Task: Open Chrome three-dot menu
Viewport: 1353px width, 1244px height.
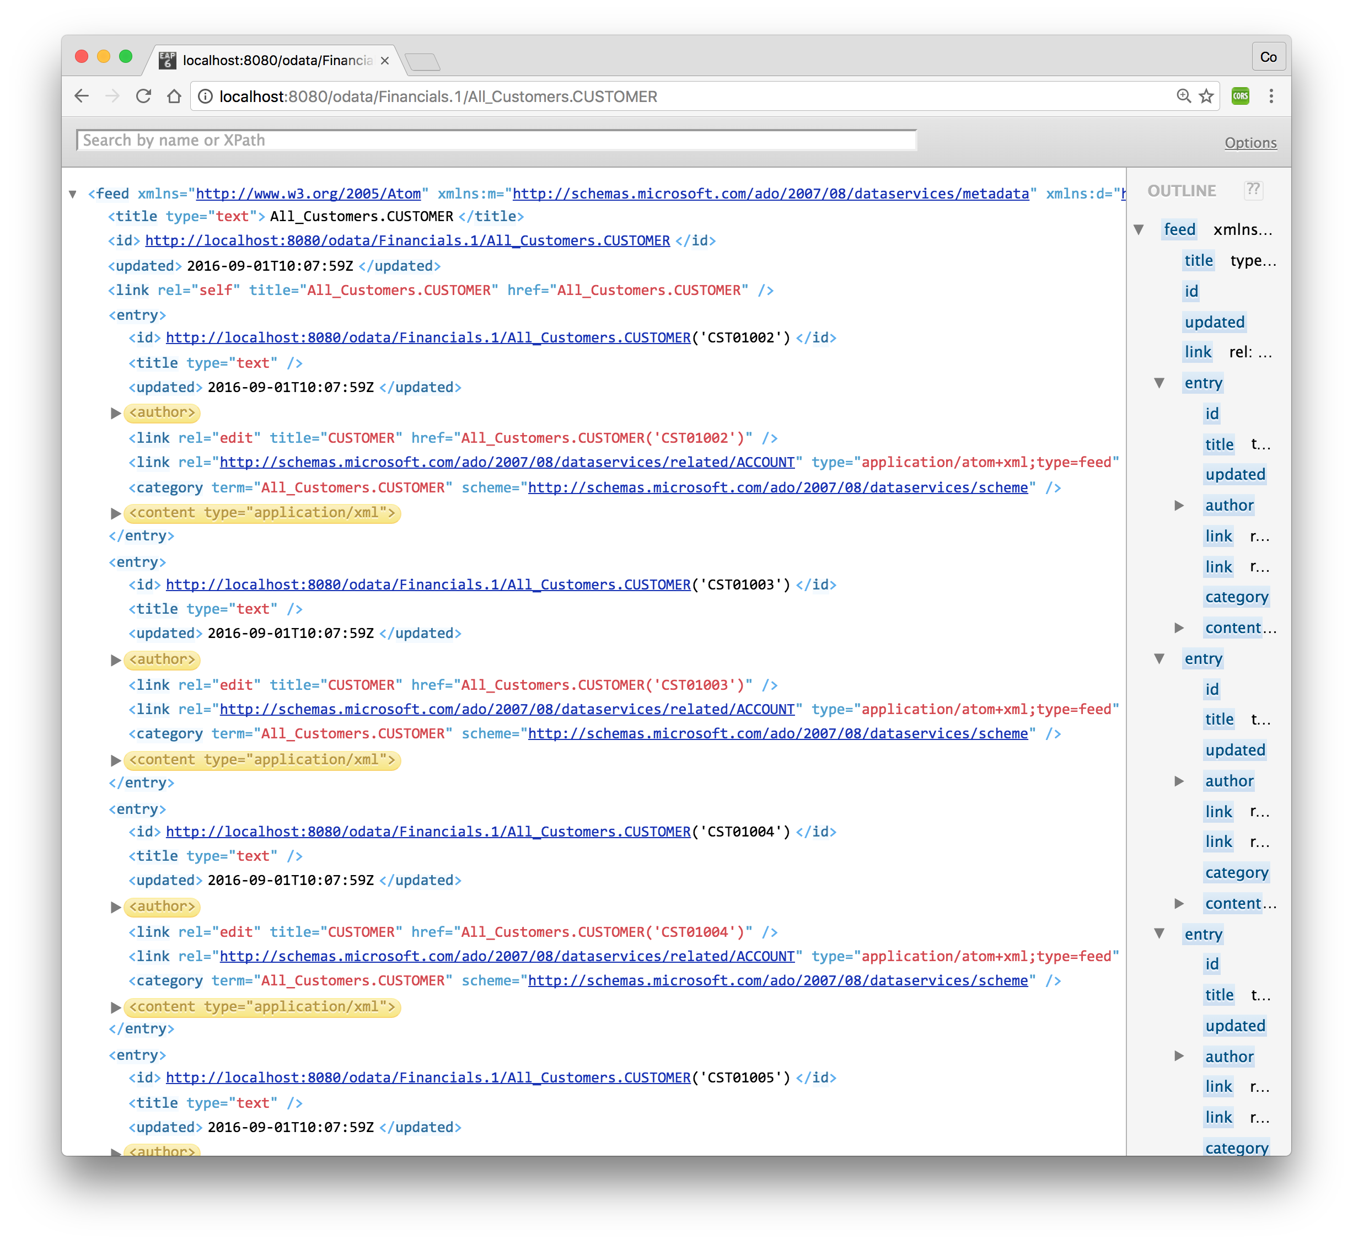Action: click(x=1271, y=96)
